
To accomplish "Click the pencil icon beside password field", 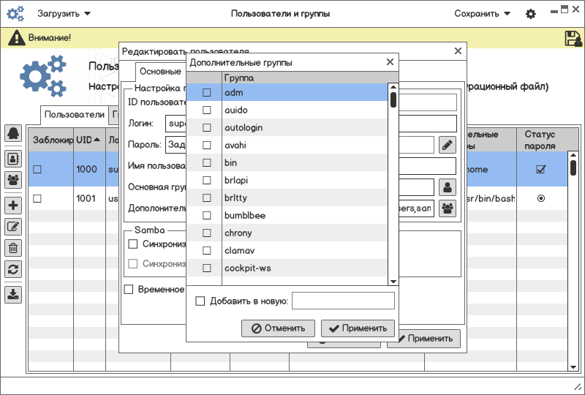I will [447, 145].
